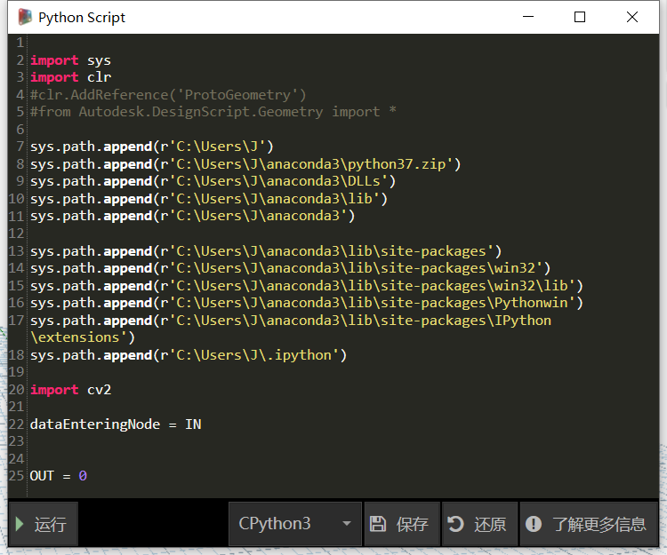Run the script with the 运行 button
Screen dimensions: 667x555
(43, 524)
